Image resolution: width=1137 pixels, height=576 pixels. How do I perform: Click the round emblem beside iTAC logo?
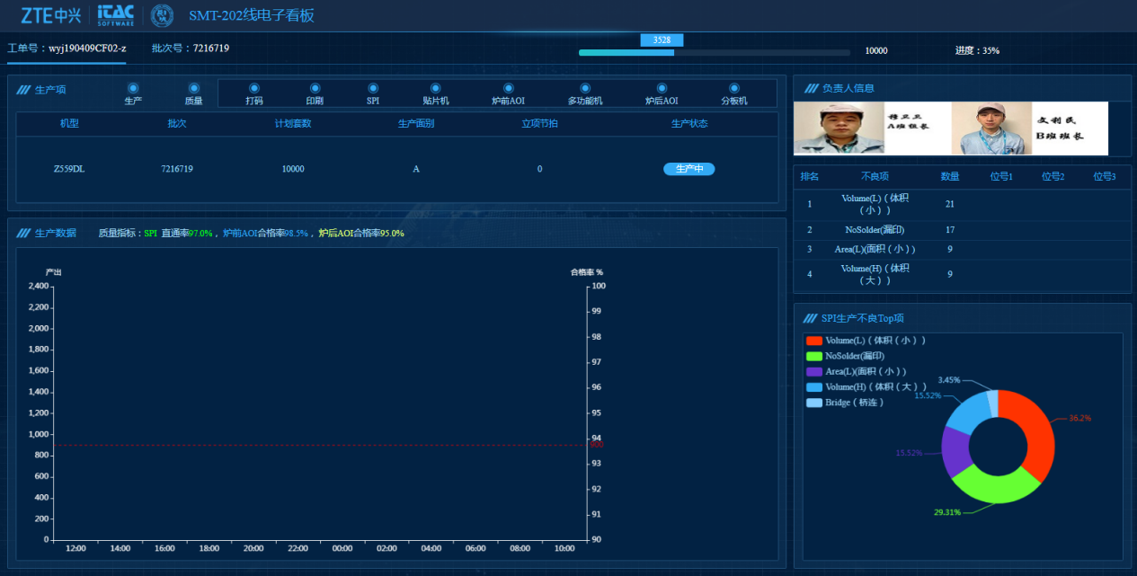coord(162,15)
